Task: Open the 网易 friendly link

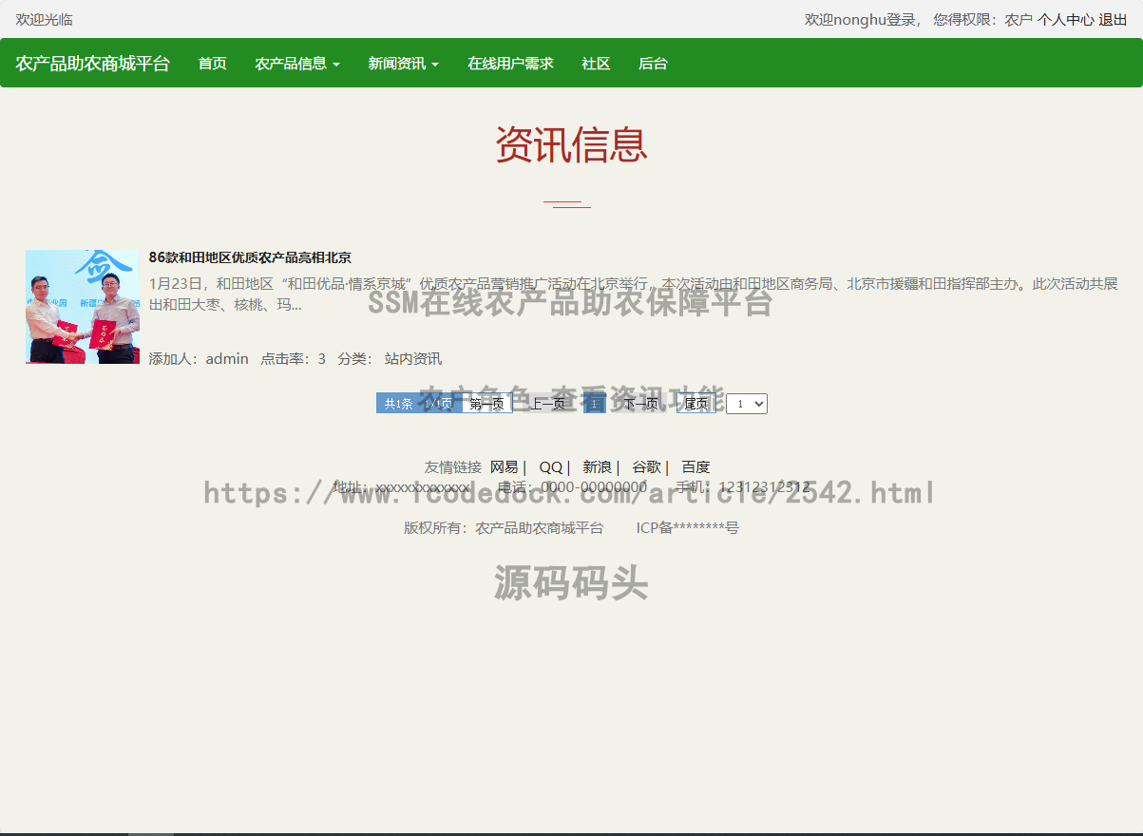Action: 505,466
